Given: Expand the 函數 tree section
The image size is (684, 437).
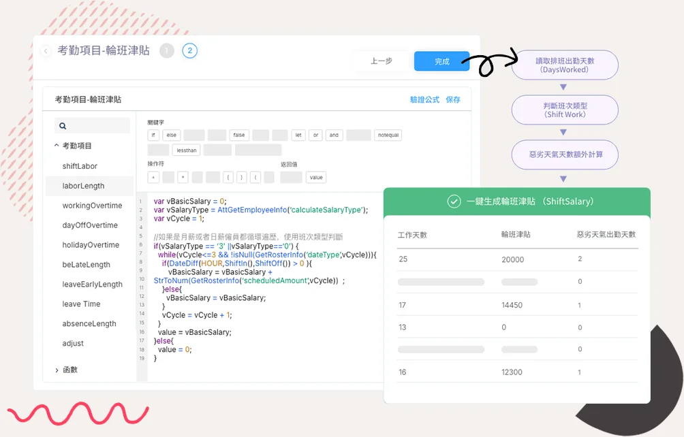Looking at the screenshot, I should (57, 370).
